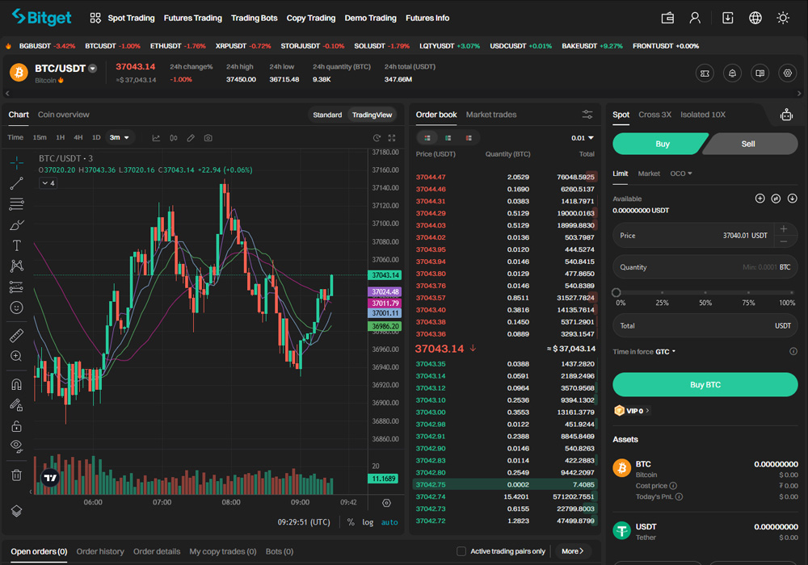Open the object tree layers icon
Screen dimensions: 808x565
click(x=16, y=511)
